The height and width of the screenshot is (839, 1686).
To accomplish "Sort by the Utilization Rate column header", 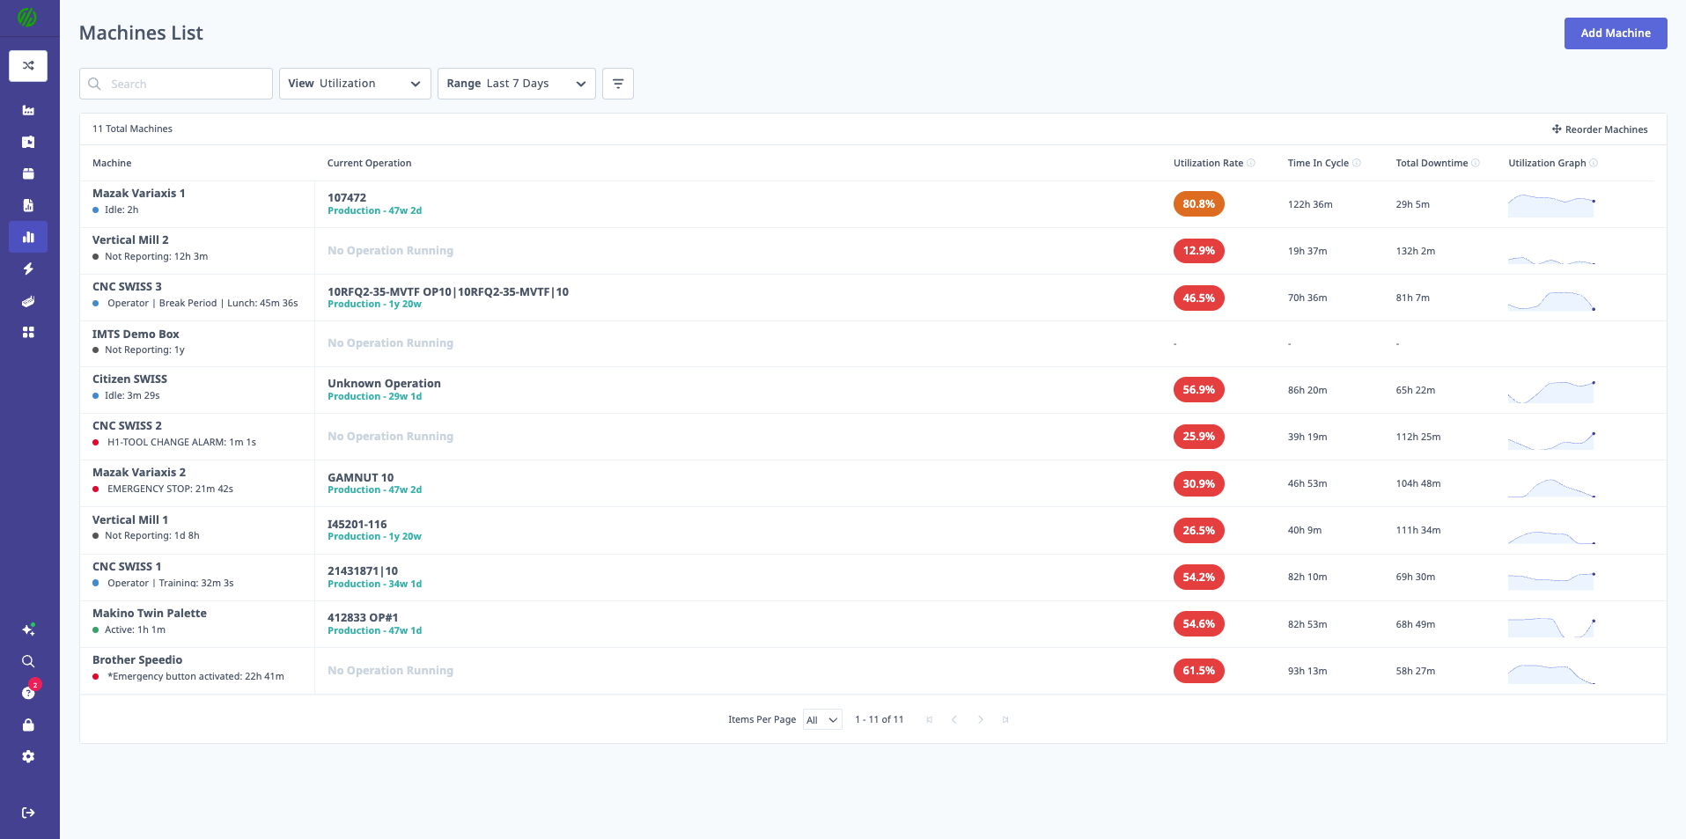I will point(1209,163).
